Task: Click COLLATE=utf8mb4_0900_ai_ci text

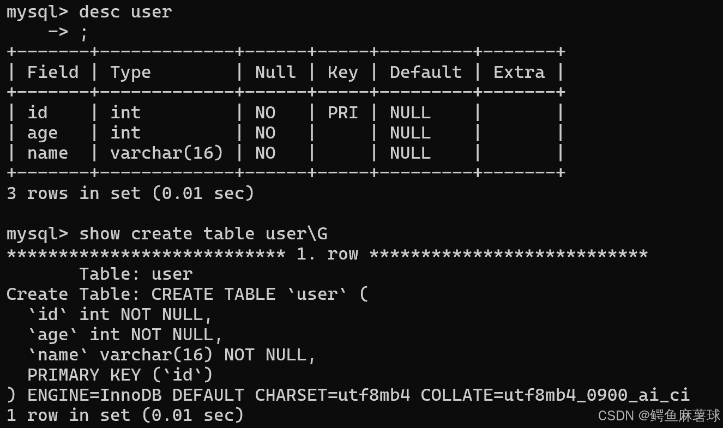Action: (x=555, y=395)
